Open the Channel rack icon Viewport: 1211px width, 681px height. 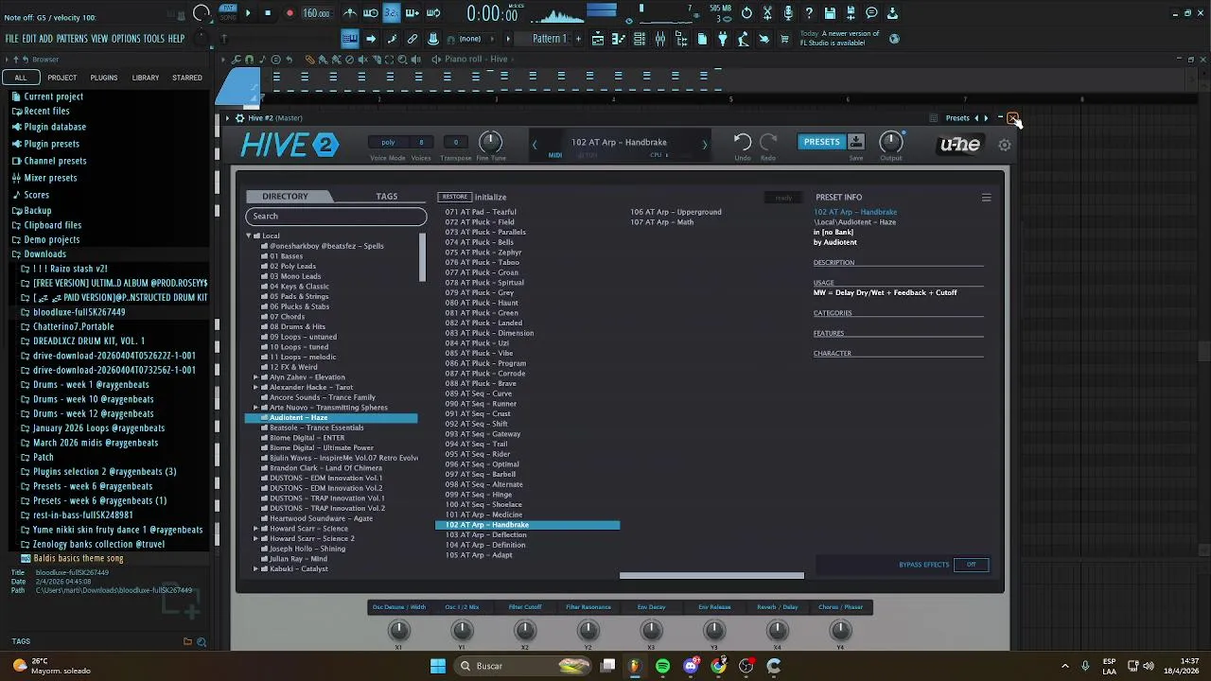pyautogui.click(x=640, y=39)
